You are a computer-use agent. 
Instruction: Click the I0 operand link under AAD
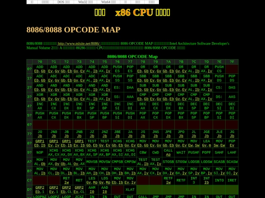pyautogui.click(x=105, y=192)
